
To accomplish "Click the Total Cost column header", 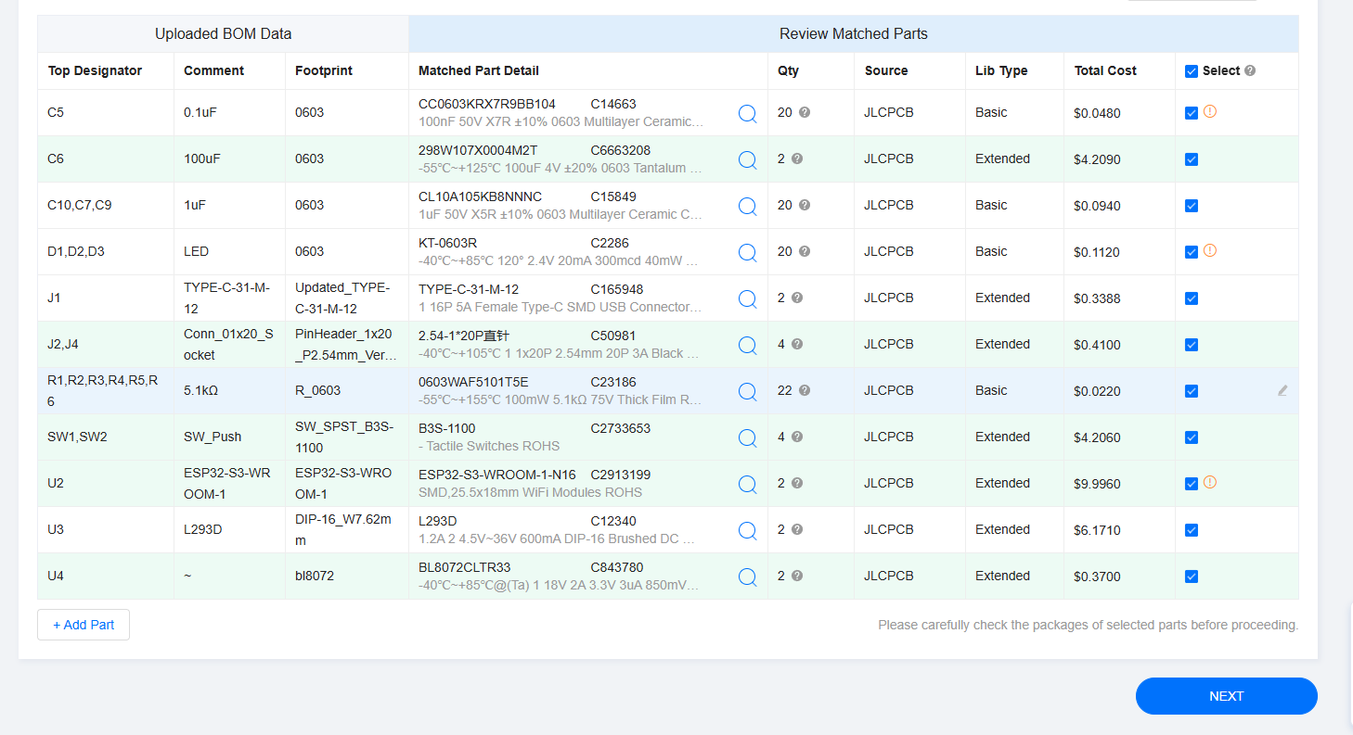I will point(1104,70).
